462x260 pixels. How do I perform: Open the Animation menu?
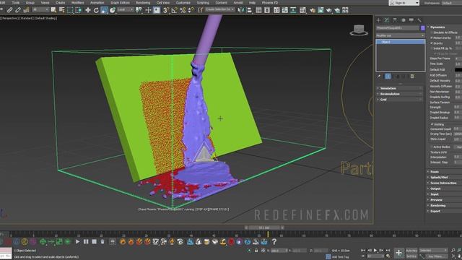[x=97, y=3]
